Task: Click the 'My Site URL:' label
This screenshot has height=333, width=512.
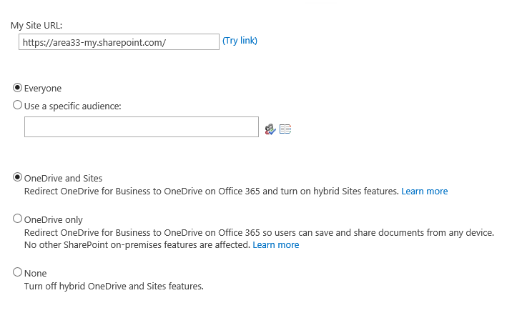Action: [36, 25]
